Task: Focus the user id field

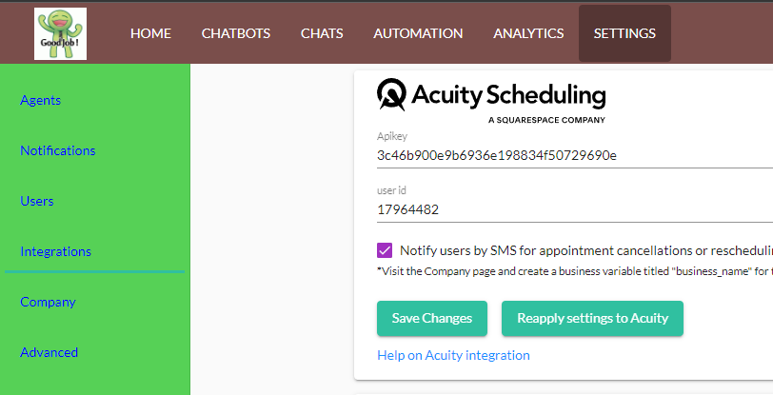Action: click(x=575, y=210)
